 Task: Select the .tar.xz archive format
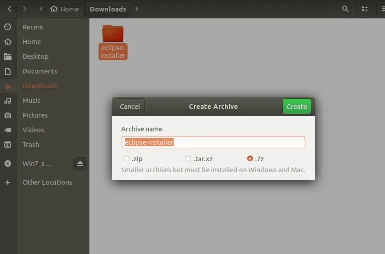[188, 158]
